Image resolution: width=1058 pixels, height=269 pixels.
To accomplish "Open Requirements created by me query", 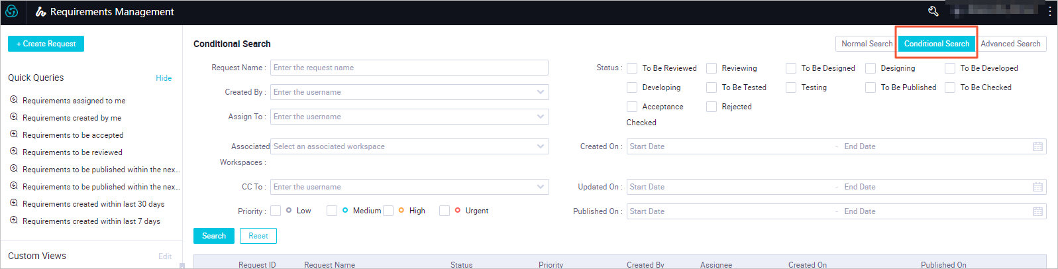I will tap(72, 118).
